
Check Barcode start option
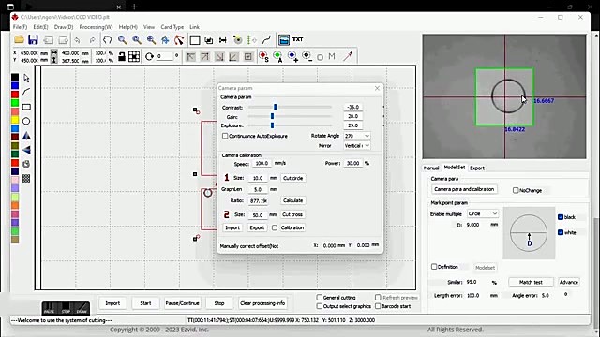point(378,306)
